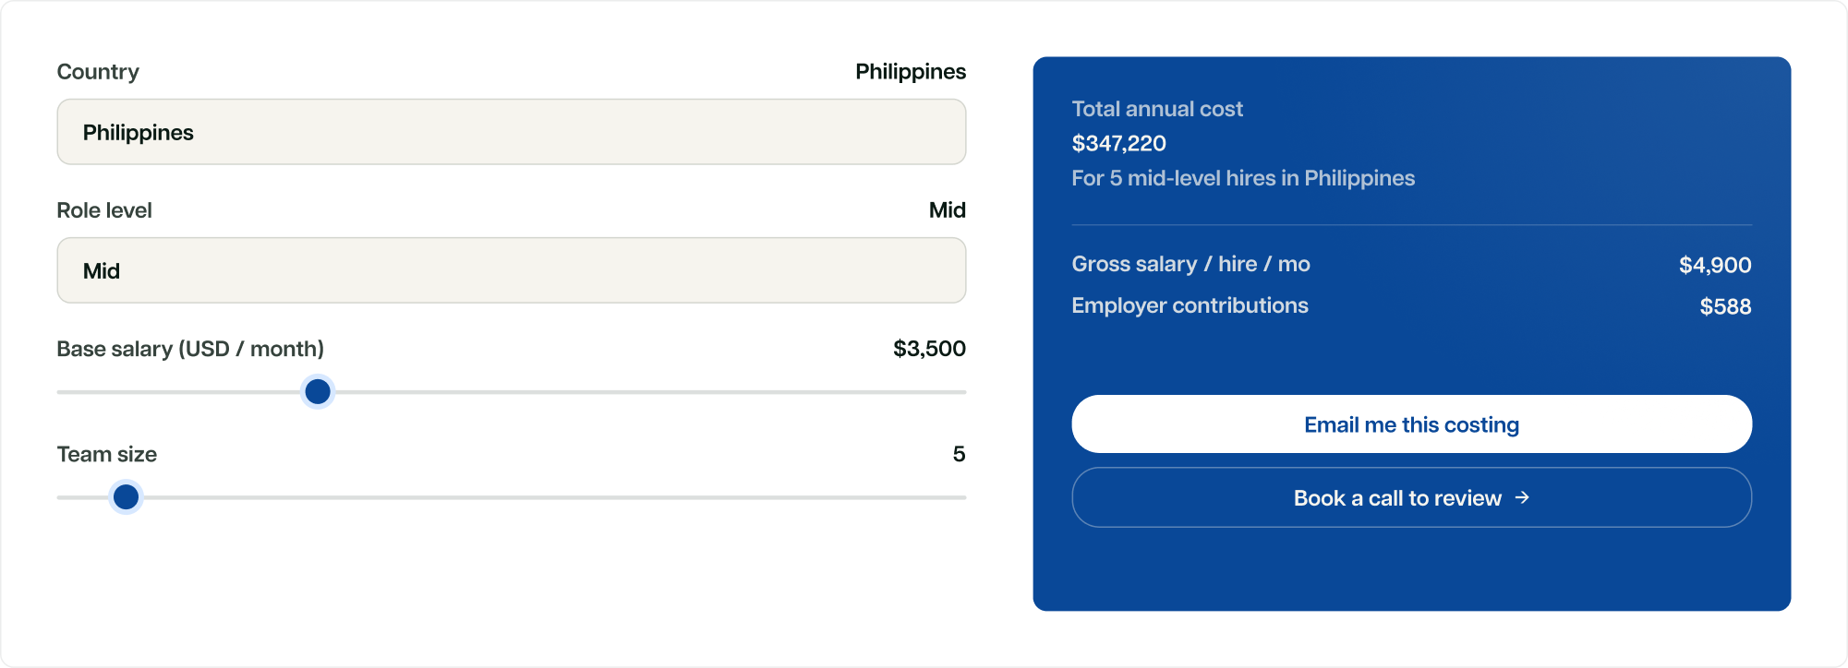Click the Team size label
Viewport: 1848px width, 668px height.
pos(107,454)
